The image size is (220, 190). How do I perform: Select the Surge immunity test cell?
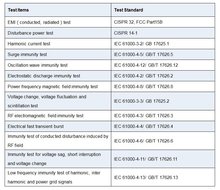click(27, 54)
